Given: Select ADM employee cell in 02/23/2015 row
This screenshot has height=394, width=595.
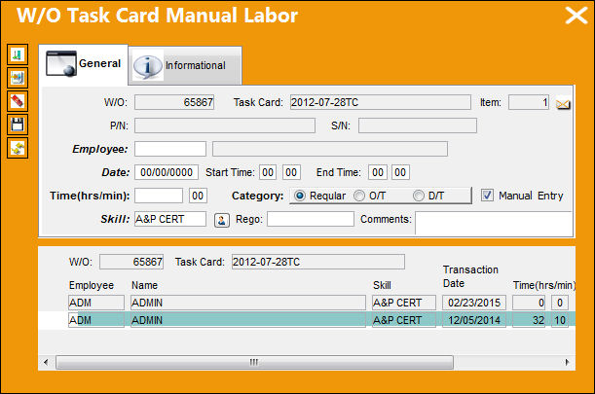Looking at the screenshot, I should [x=96, y=303].
